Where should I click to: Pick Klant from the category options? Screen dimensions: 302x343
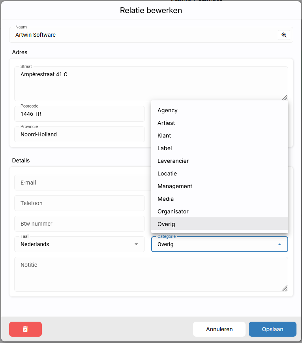(x=219, y=136)
